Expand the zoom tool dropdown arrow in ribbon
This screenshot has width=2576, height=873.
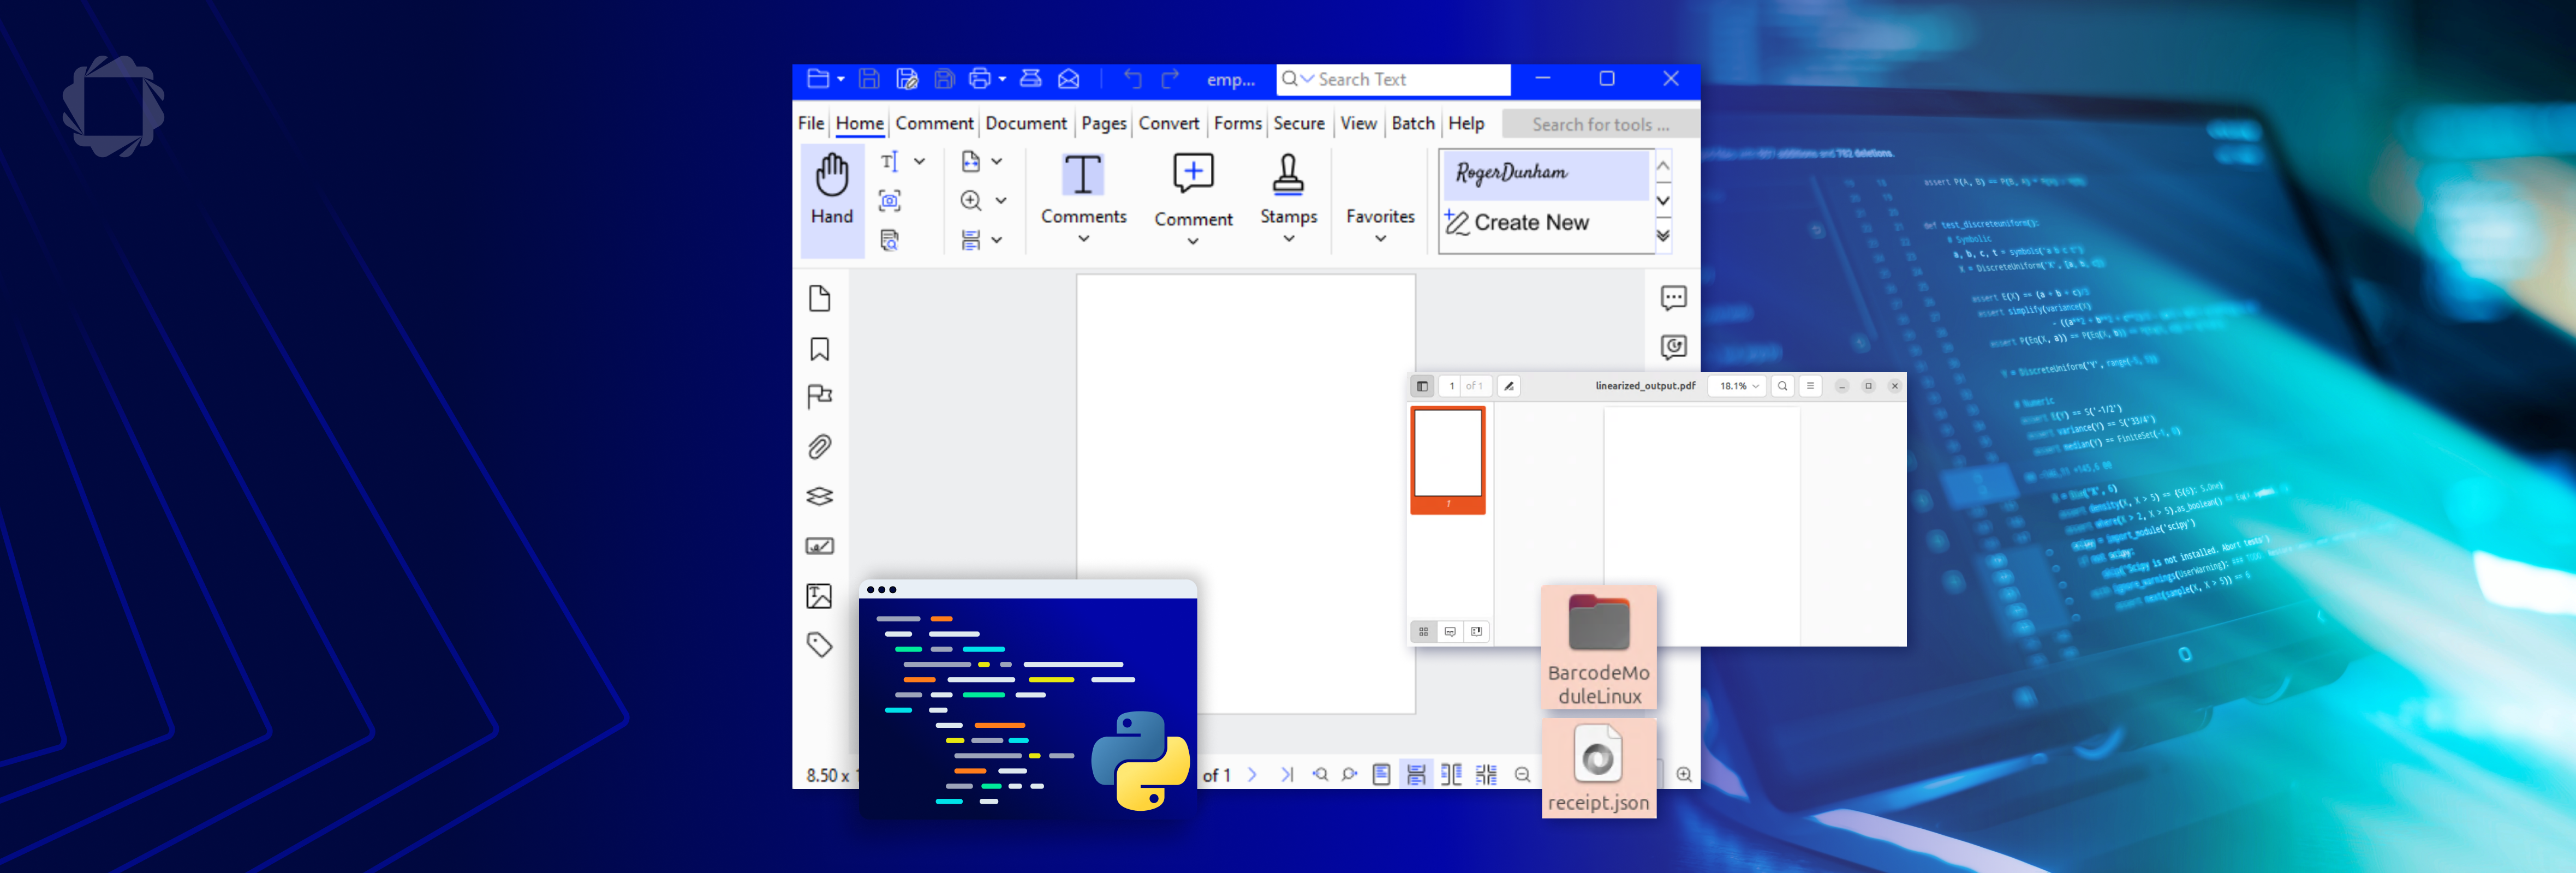pos(1000,201)
